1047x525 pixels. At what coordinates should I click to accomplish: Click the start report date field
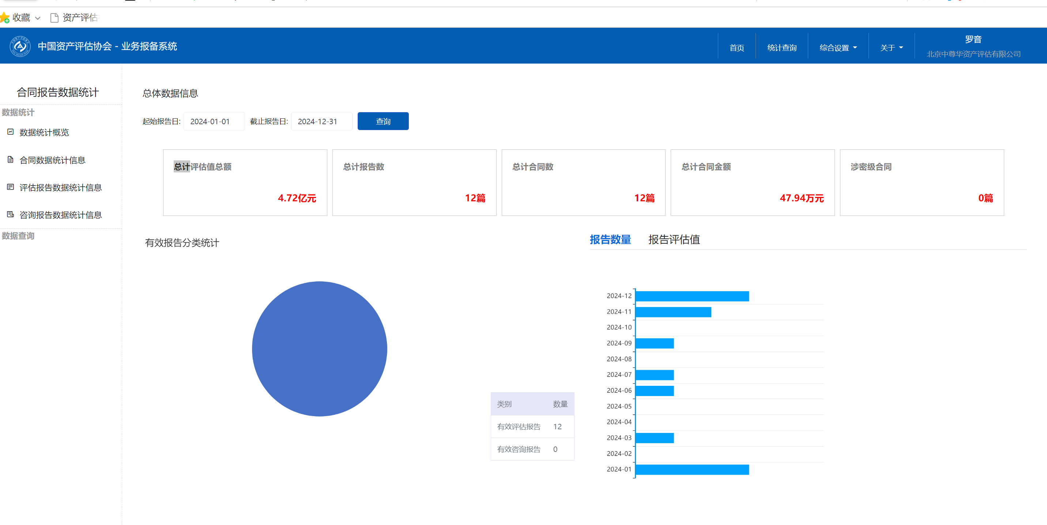click(x=214, y=121)
